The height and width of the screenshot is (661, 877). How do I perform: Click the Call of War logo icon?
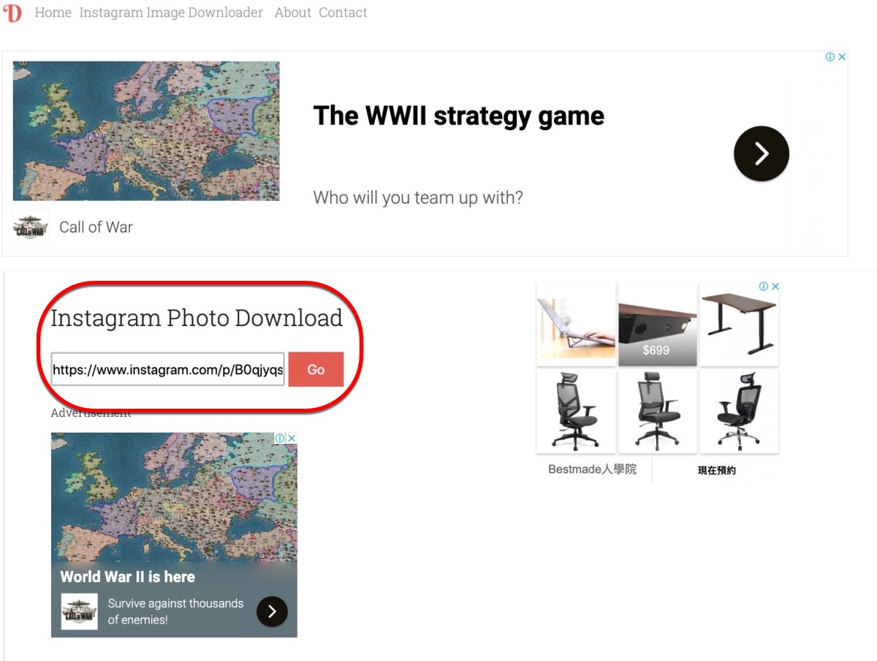tap(31, 227)
